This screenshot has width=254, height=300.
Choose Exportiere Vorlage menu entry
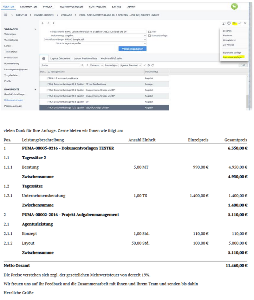pos(232,53)
